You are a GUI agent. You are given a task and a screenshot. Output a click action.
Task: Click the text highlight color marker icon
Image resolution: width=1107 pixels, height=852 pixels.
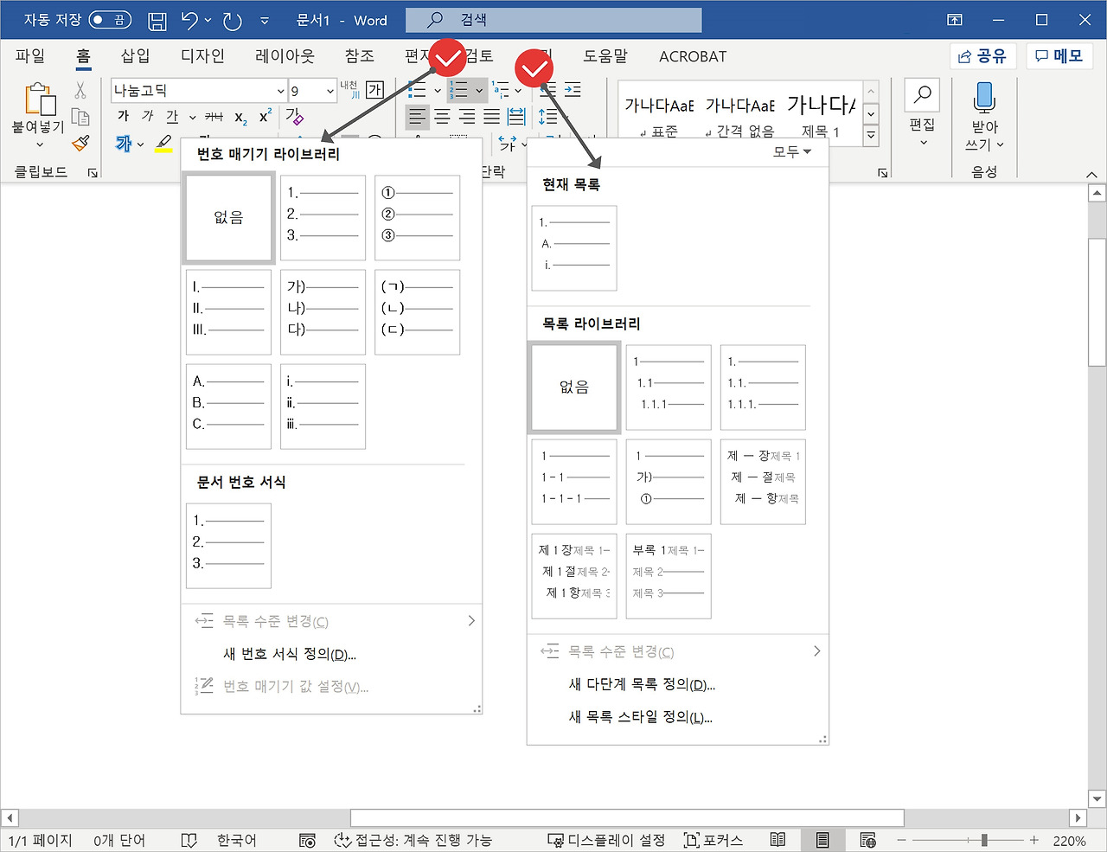click(x=163, y=144)
